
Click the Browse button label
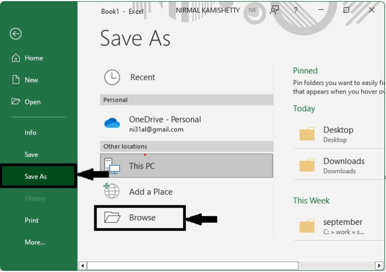tap(142, 218)
